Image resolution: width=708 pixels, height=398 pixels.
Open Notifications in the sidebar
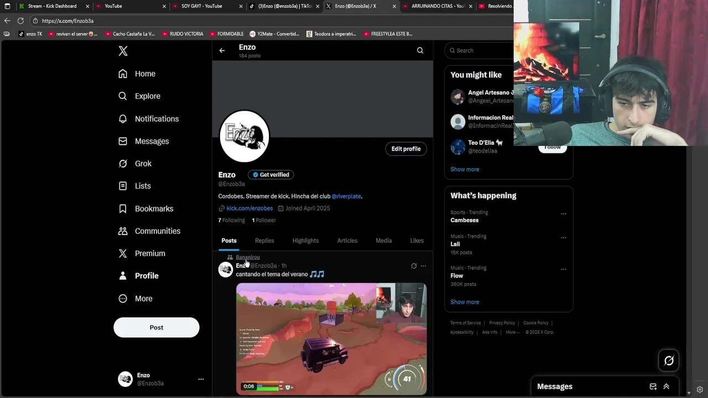[148, 119]
